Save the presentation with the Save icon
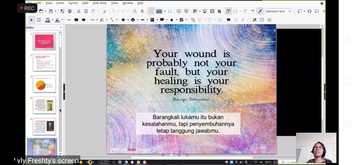The width and height of the screenshot is (358, 165). [51, 11]
